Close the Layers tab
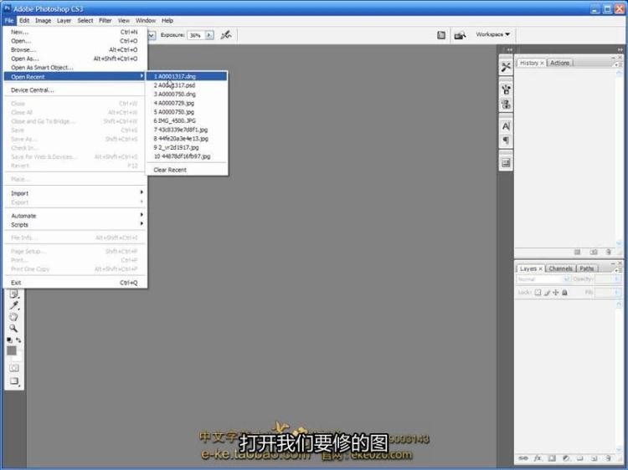Image resolution: width=628 pixels, height=470 pixels. (x=540, y=268)
